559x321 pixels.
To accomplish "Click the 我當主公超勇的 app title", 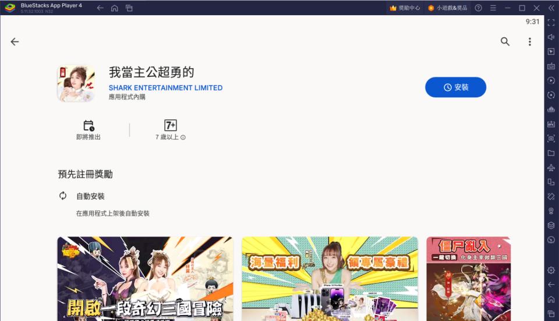I will [x=151, y=72].
